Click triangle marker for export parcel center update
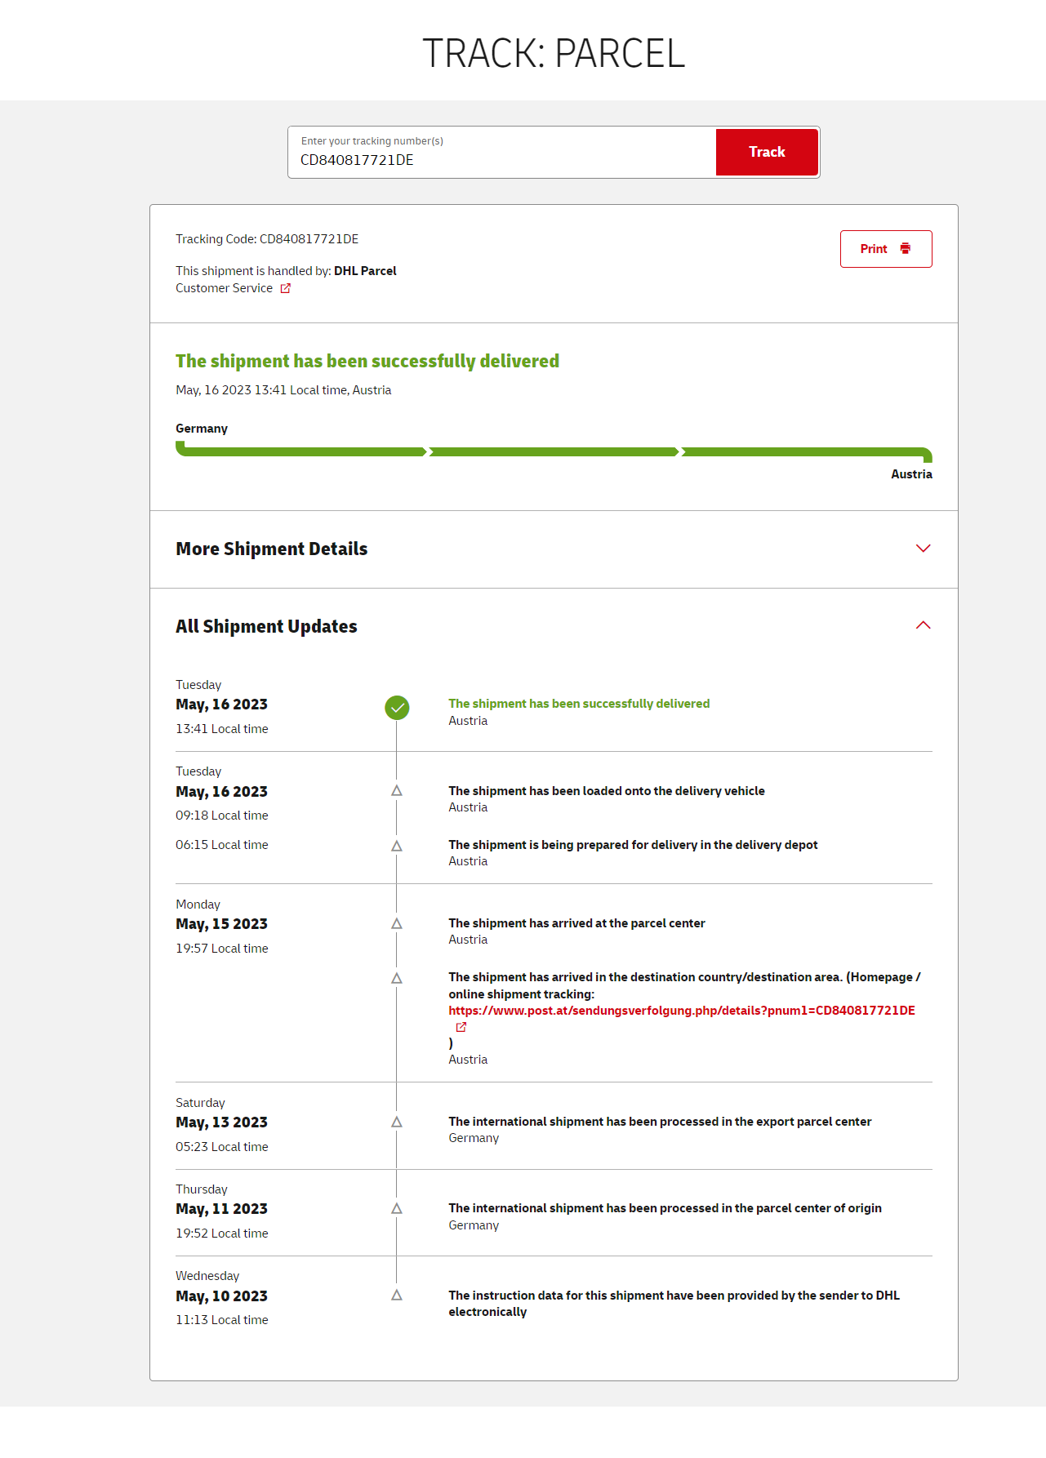Screen dimensions: 1046x1458 coord(397,1122)
